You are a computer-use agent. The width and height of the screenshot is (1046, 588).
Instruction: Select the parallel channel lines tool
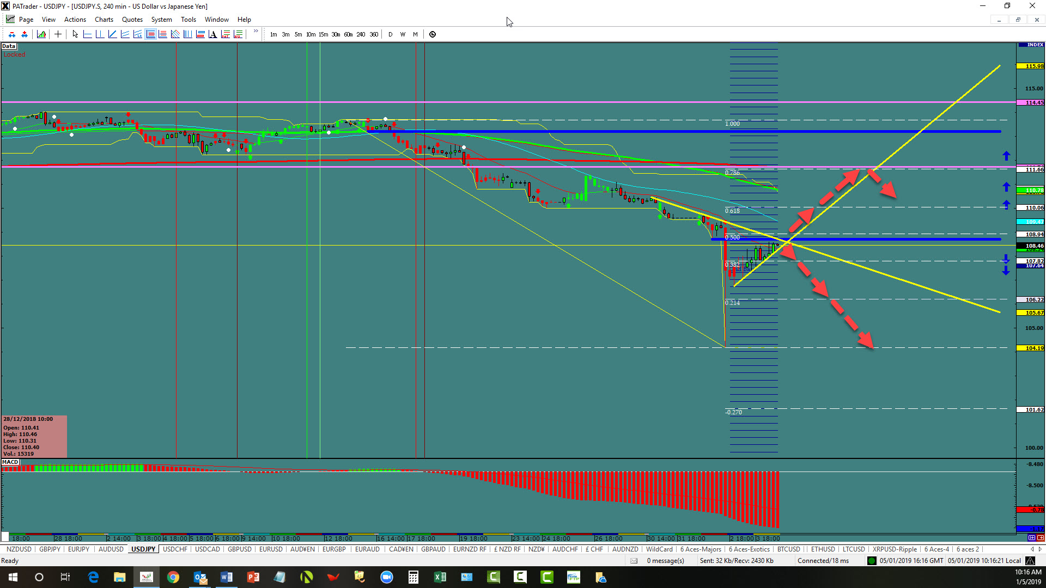(125, 34)
